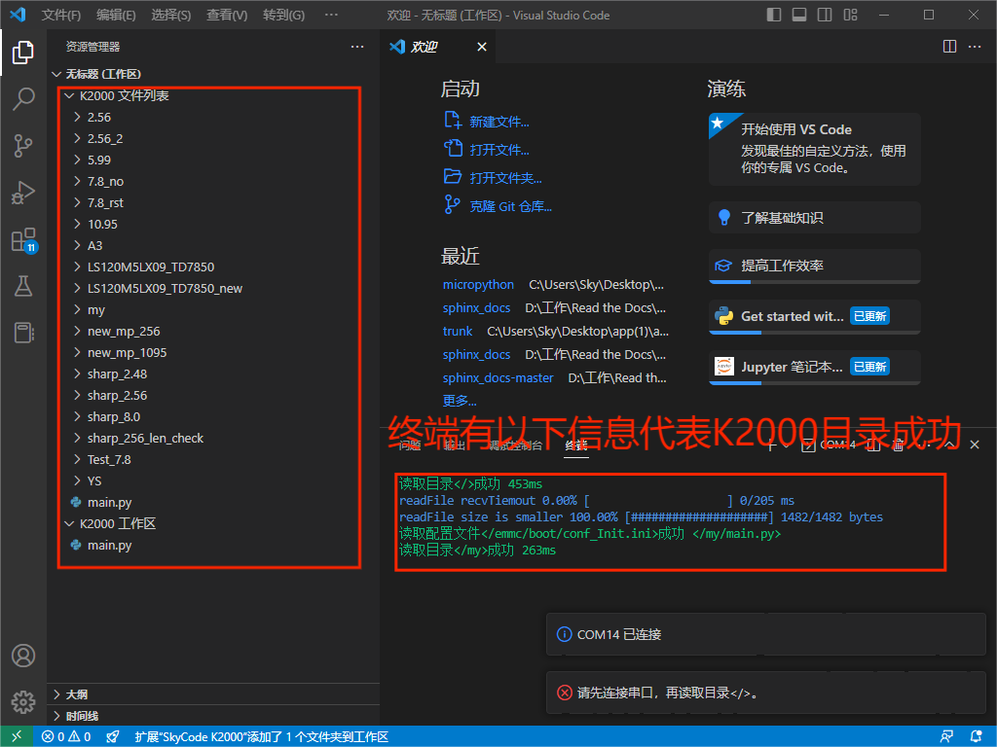The image size is (997, 747).
Task: Open Jupyter 笔记本 walkthrough
Action: (815, 367)
